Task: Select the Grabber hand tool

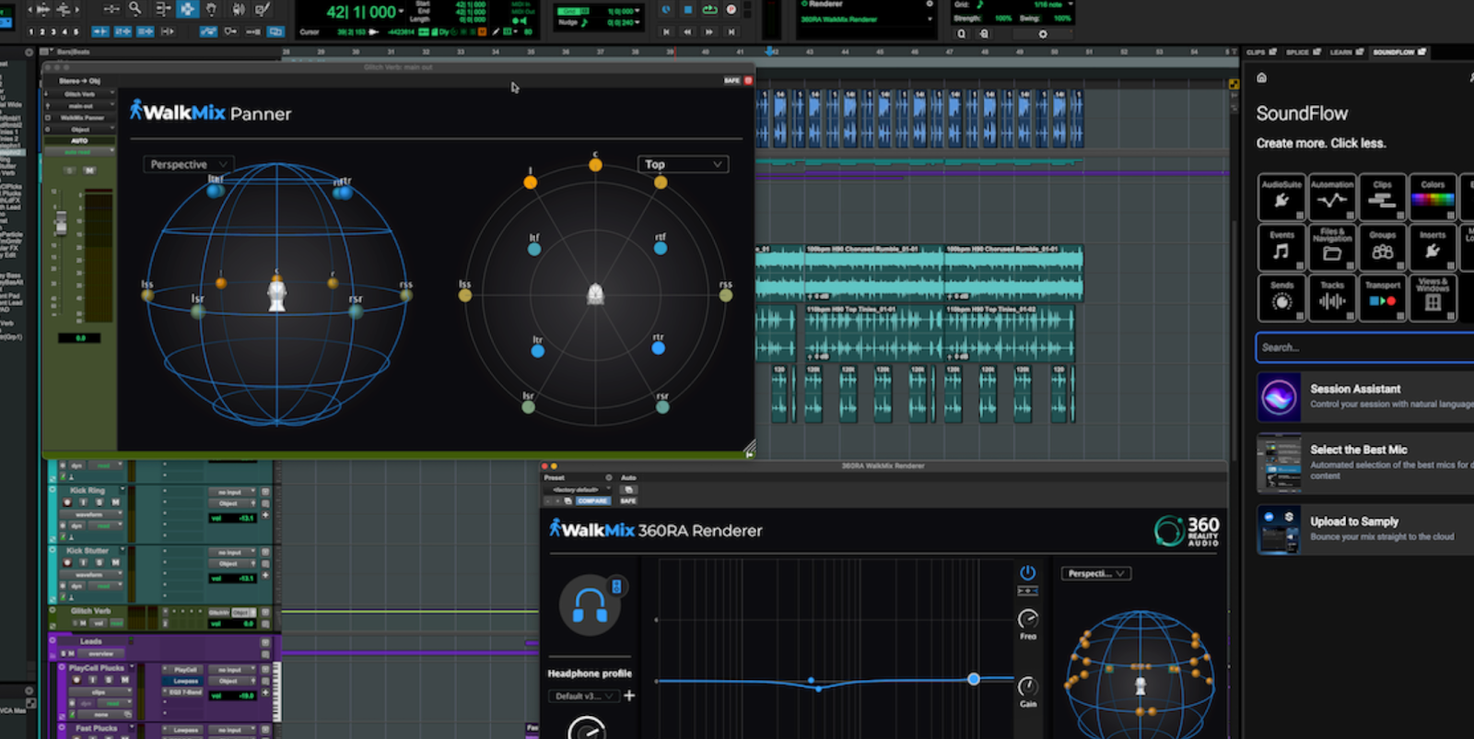Action: [x=211, y=9]
